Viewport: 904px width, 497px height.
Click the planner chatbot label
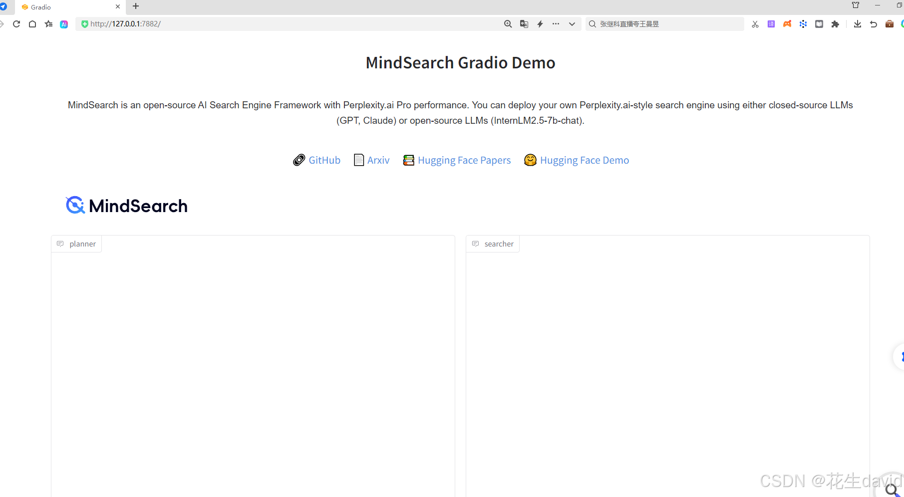pos(76,244)
